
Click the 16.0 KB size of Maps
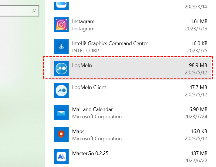pyautogui.click(x=199, y=131)
